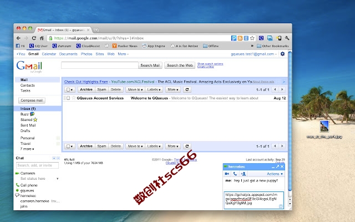Click the Call phone icon in Chat list
Screen dimensions: 355x222
coord(17,185)
